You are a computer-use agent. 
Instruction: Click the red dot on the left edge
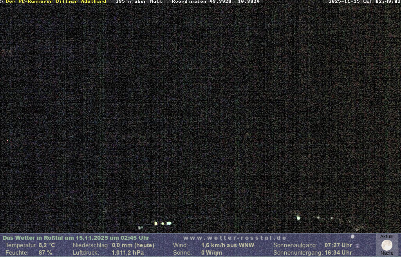[7, 141]
